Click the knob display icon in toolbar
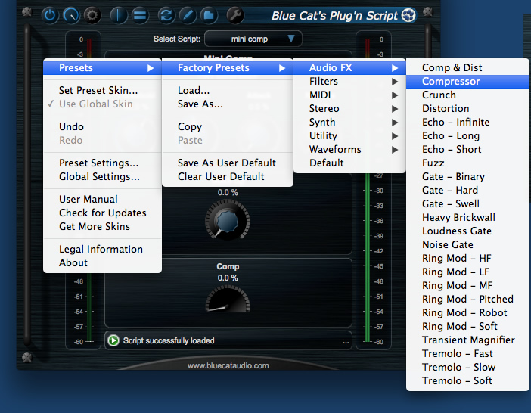 click(71, 16)
